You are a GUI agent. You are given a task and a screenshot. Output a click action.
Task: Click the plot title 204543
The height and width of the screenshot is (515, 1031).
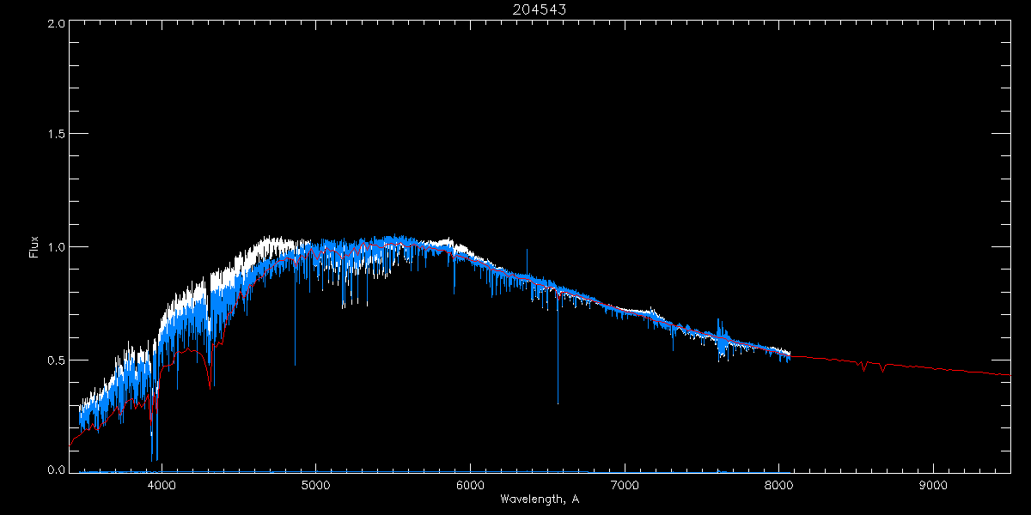coord(540,9)
